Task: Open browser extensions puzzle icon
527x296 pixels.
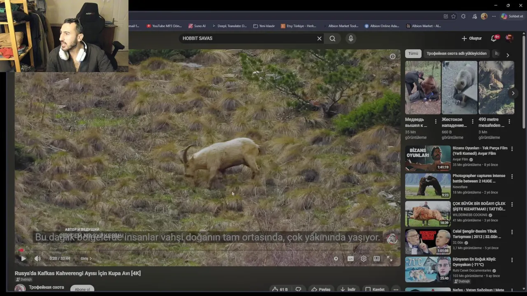Action: [464, 16]
